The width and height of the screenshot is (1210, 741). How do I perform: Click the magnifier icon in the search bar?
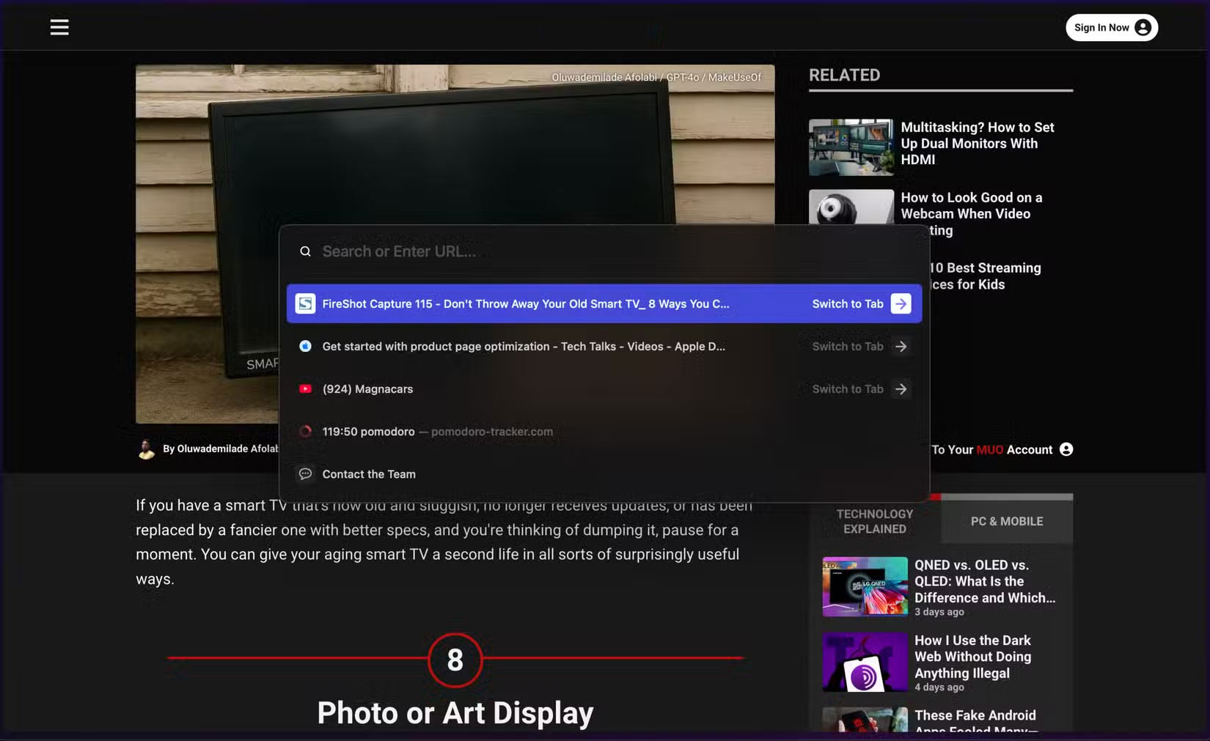tap(305, 251)
